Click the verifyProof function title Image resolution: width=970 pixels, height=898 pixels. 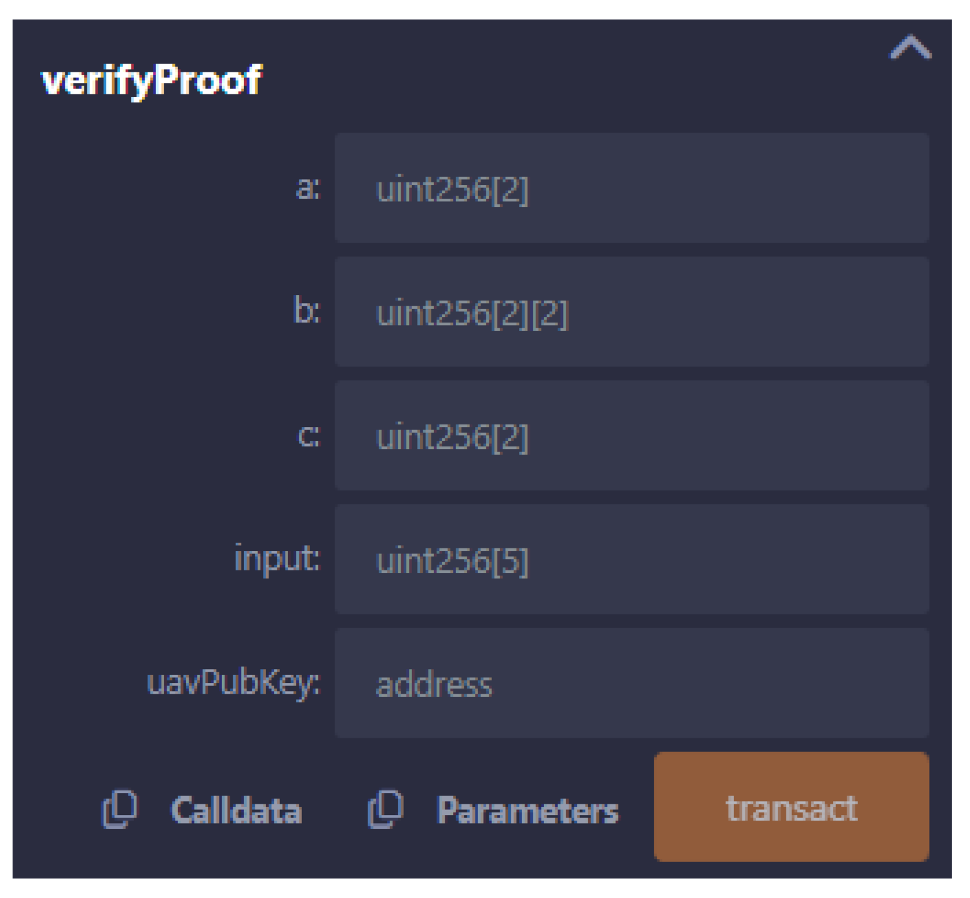click(151, 80)
